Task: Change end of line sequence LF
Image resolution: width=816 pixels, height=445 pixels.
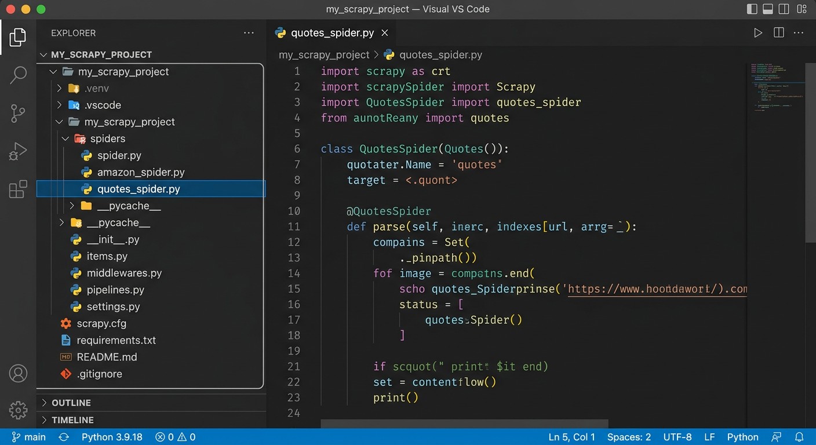Action: click(709, 437)
